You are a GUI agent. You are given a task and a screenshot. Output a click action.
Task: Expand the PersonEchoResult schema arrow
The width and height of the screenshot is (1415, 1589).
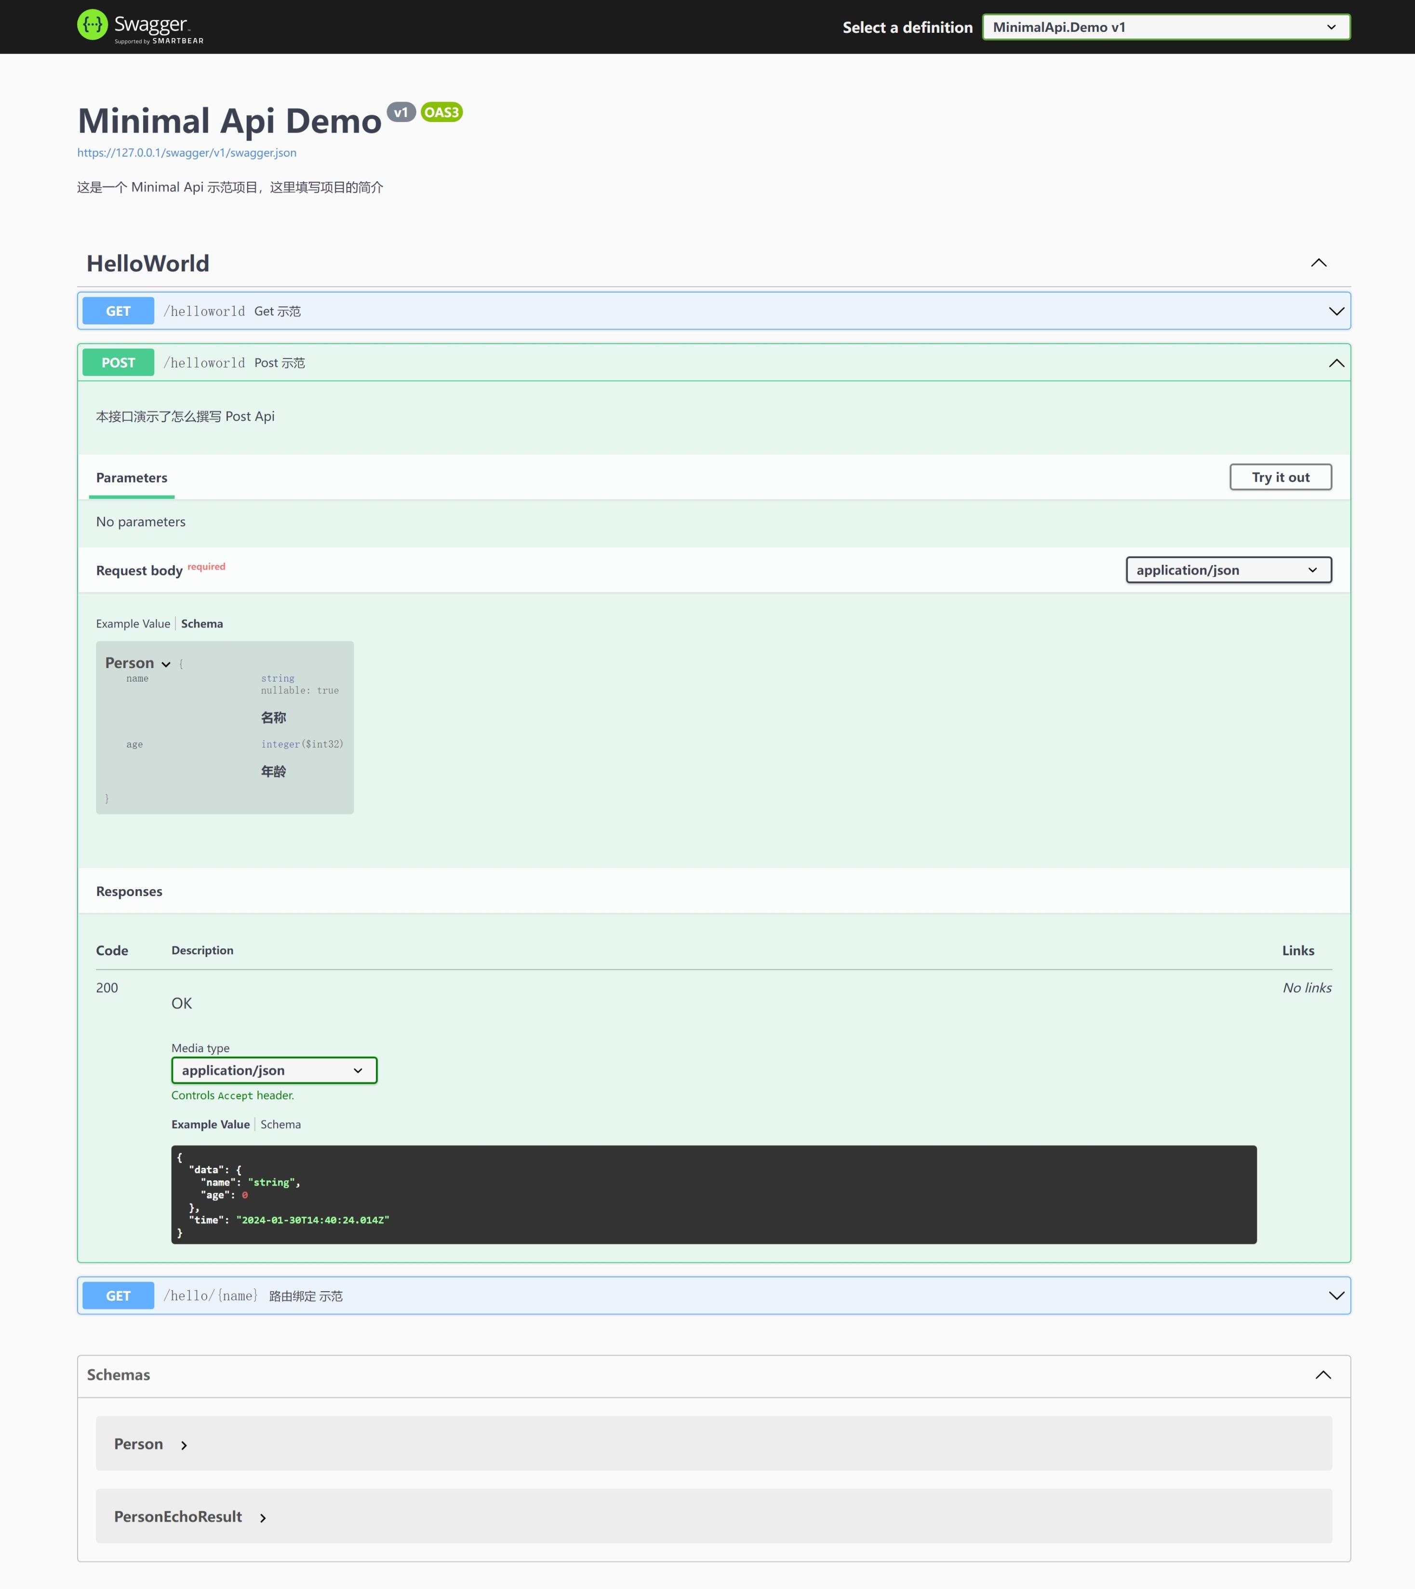[263, 1518]
